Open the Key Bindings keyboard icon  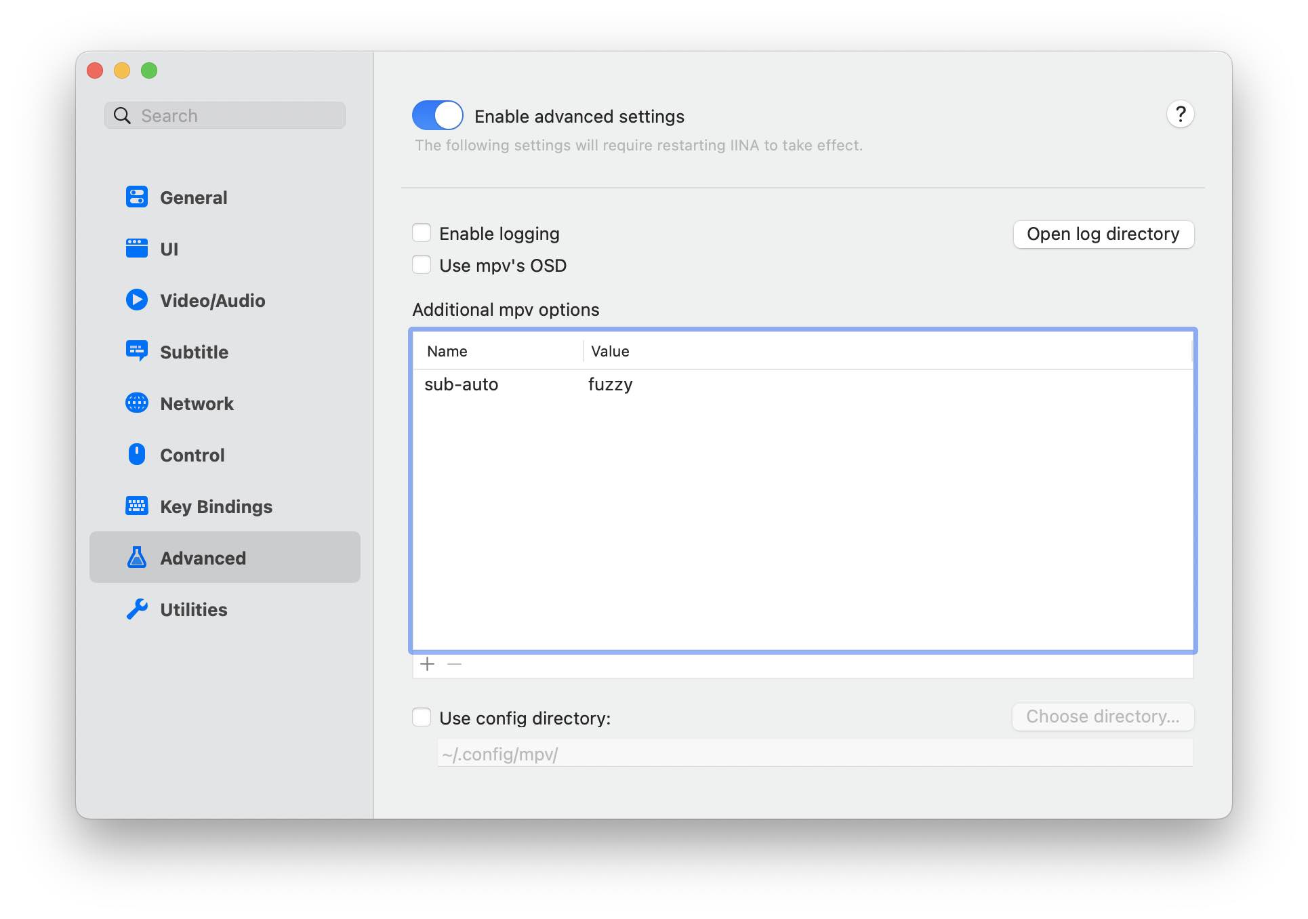click(x=136, y=506)
